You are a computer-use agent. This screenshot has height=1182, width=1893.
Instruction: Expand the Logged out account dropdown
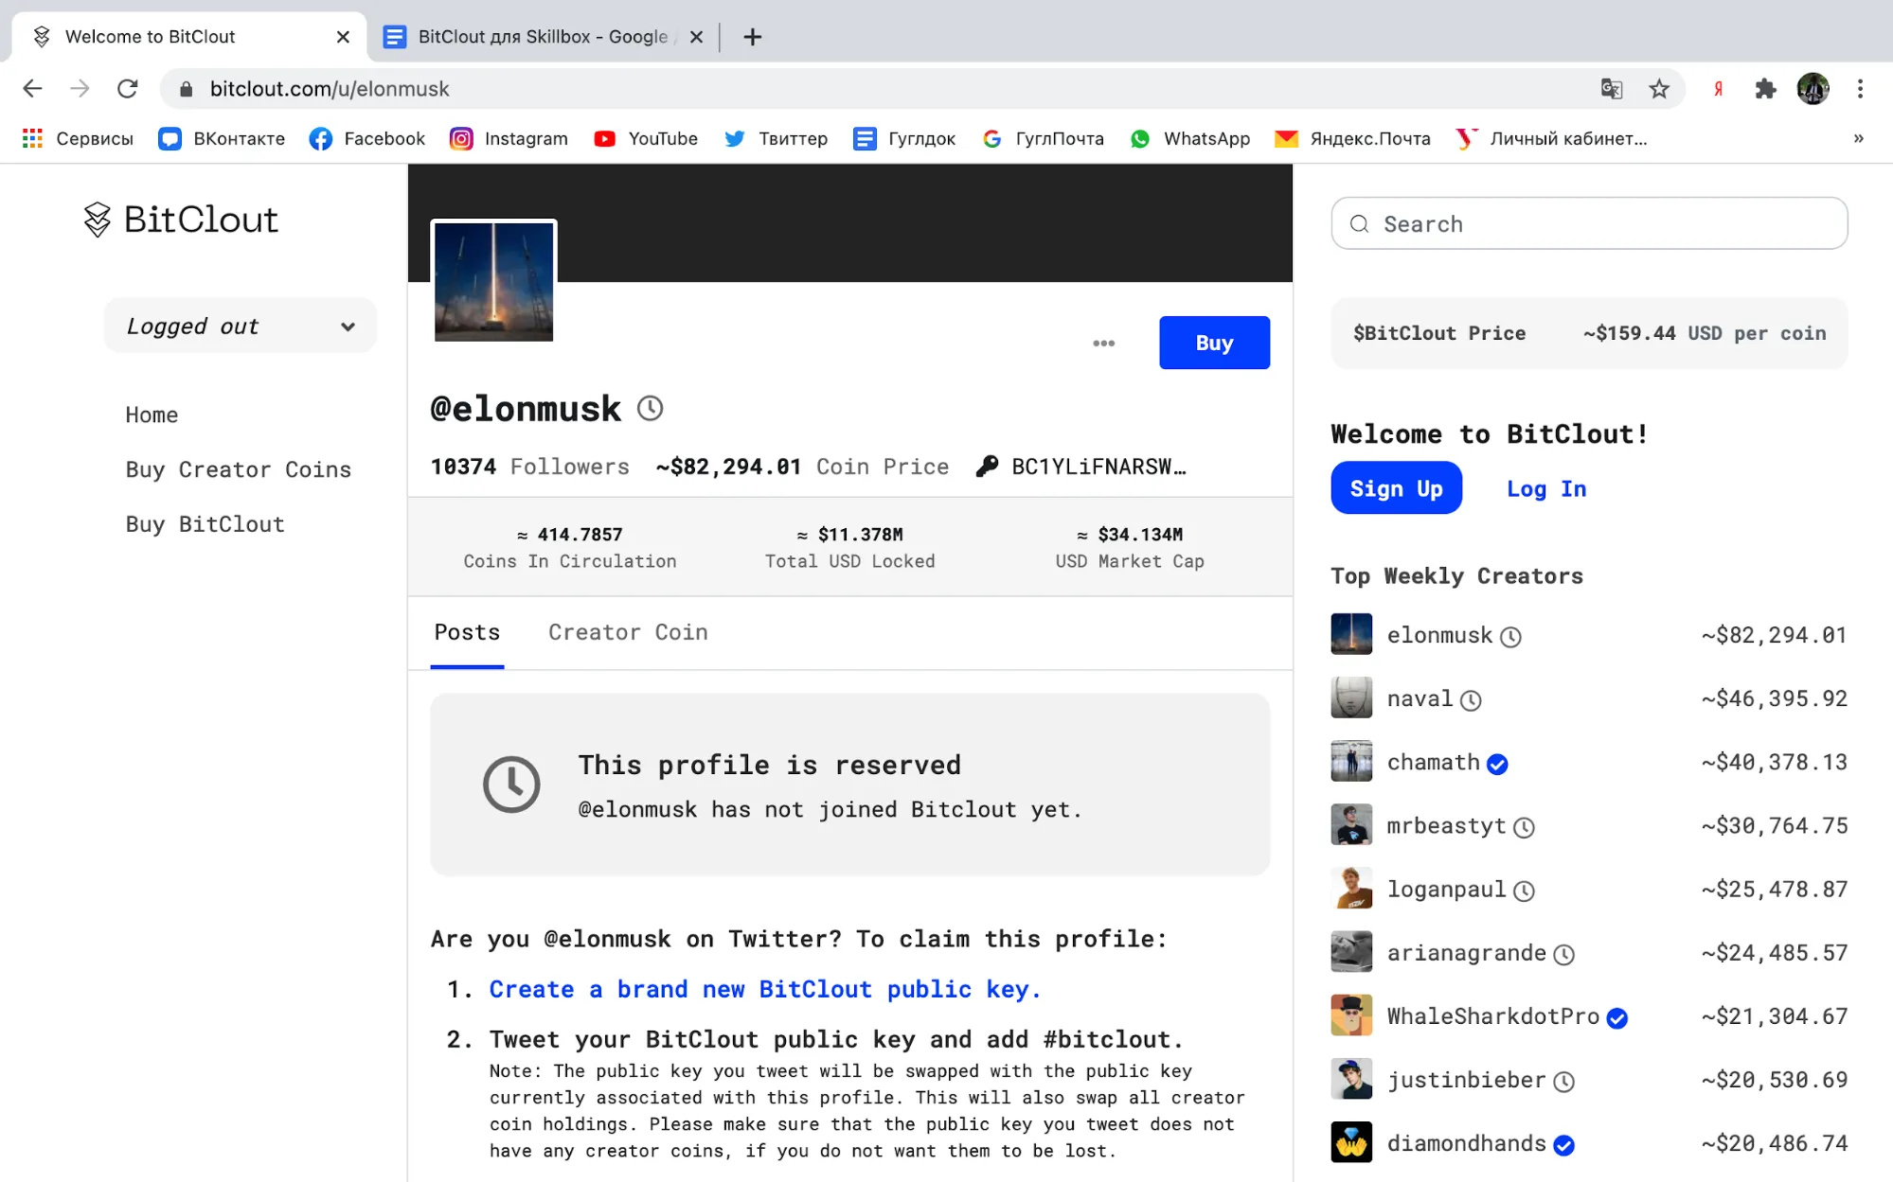tap(241, 326)
